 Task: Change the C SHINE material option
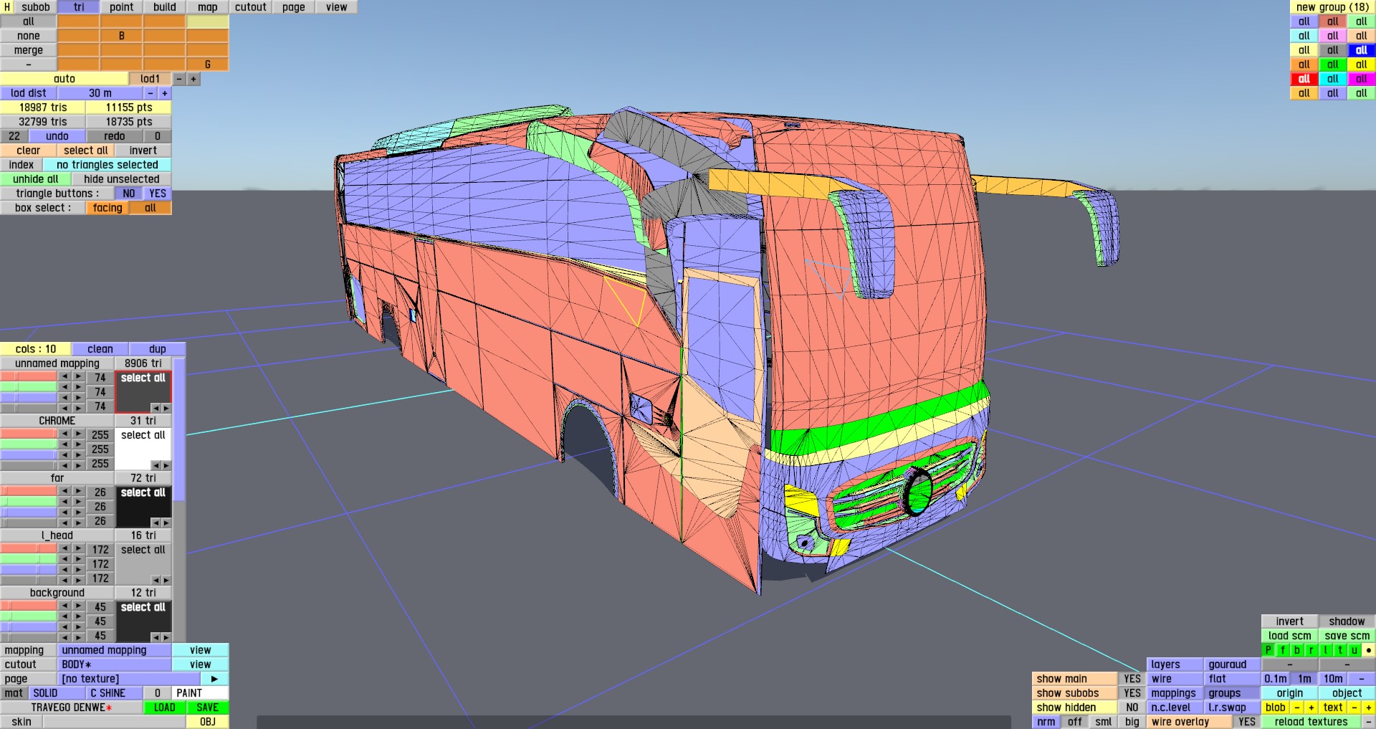tap(115, 693)
